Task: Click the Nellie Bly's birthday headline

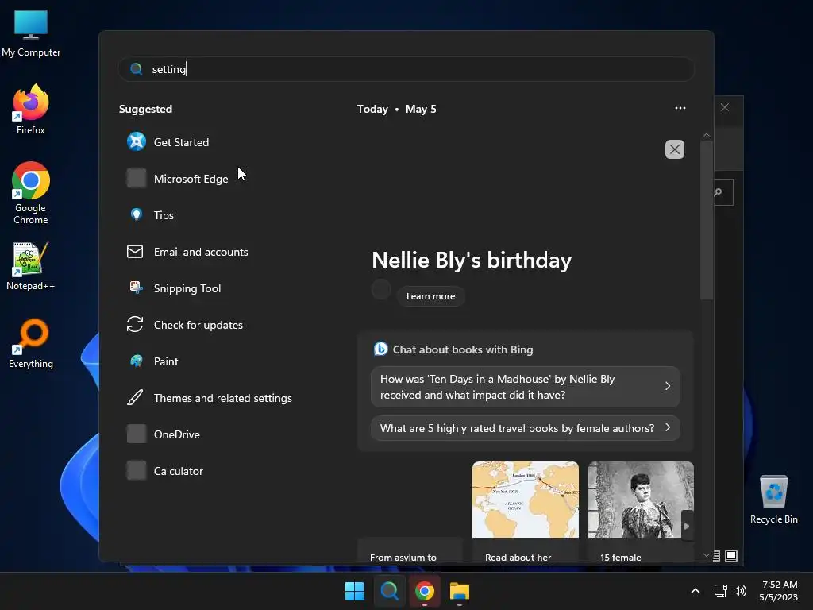Action: point(472,260)
